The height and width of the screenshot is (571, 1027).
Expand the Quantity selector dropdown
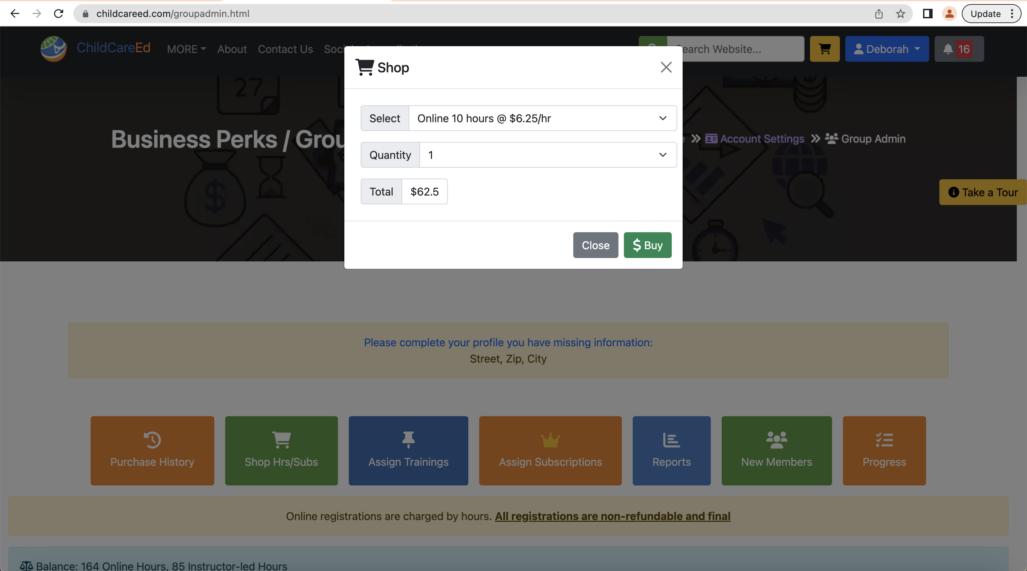661,155
